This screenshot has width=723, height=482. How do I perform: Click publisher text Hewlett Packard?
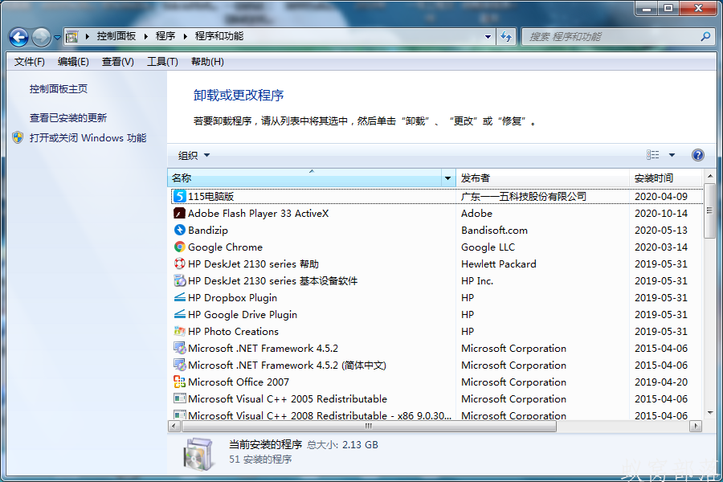click(498, 263)
